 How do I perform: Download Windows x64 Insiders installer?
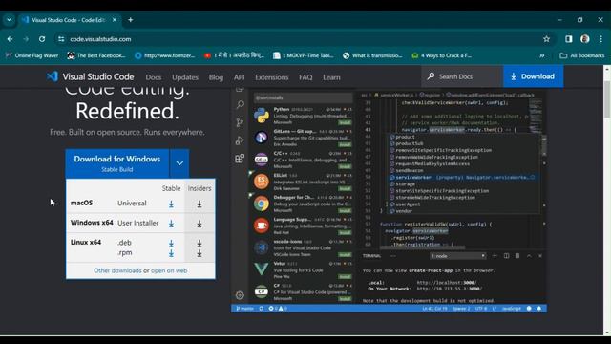200,224
